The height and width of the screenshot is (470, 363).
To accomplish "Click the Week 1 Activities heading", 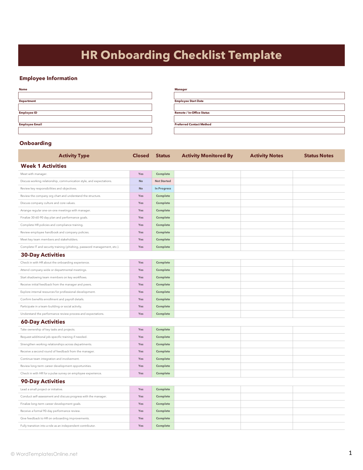I will click(x=44, y=166).
